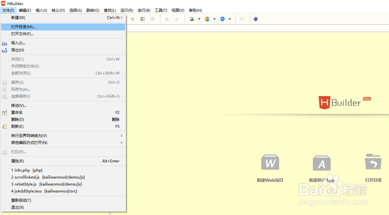Image resolution: width=389 pixels, height=215 pixels.
Task: Click the jump-to-last-edit arrow toolbar icon
Action: tap(132, 19)
